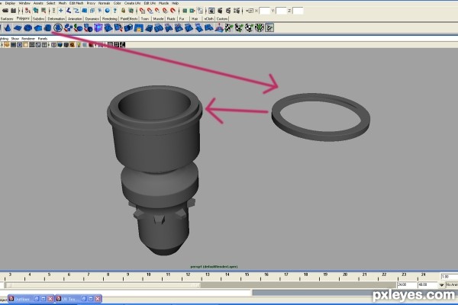Switch to the nCloth shelf tab
Image resolution: width=458 pixels, height=305 pixels.
[208, 18]
